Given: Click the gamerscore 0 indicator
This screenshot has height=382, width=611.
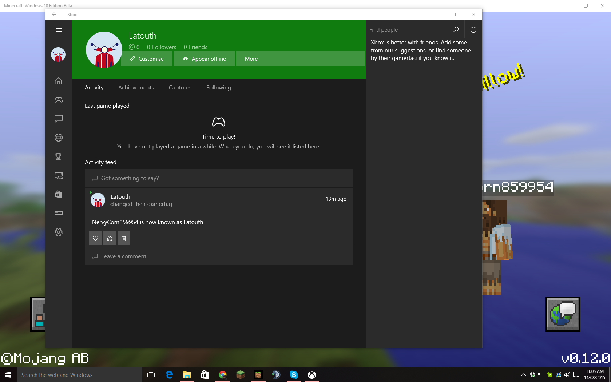Looking at the screenshot, I should [134, 47].
